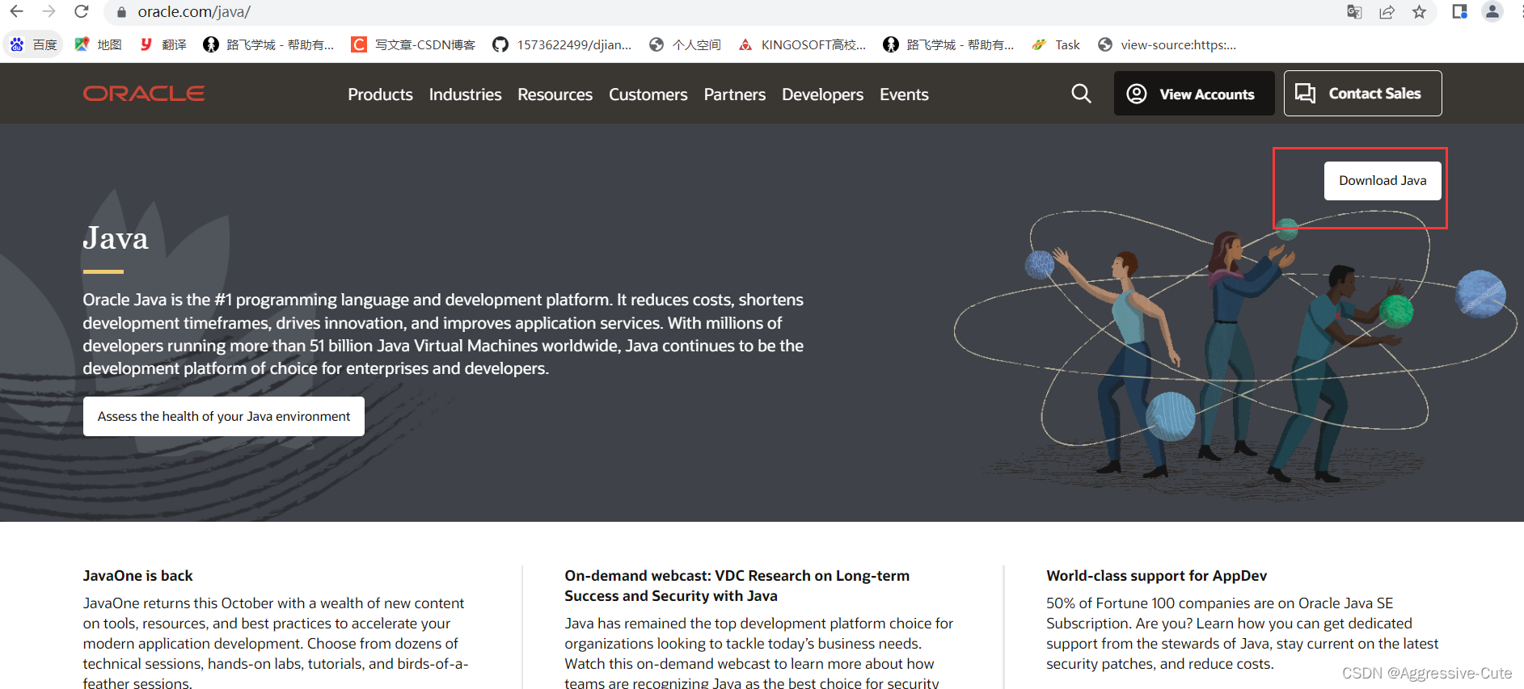
Task: Click the Download Java button
Action: [1383, 181]
